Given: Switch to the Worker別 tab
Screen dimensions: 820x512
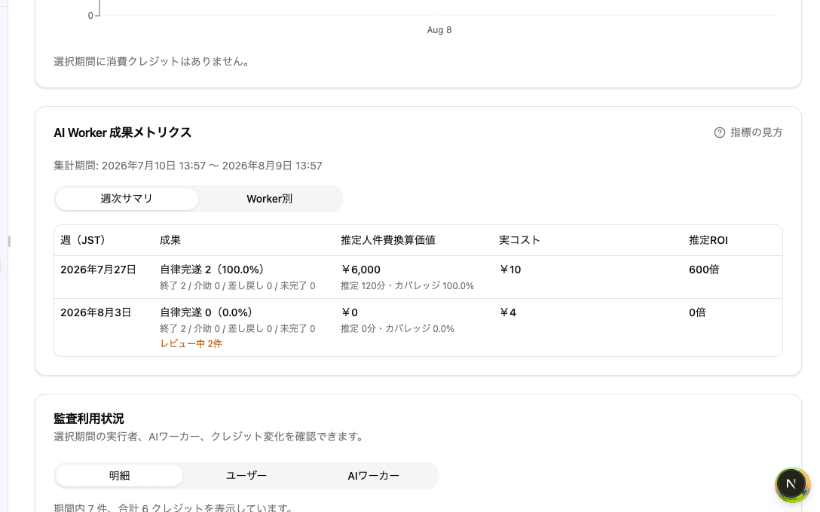Looking at the screenshot, I should (x=269, y=199).
